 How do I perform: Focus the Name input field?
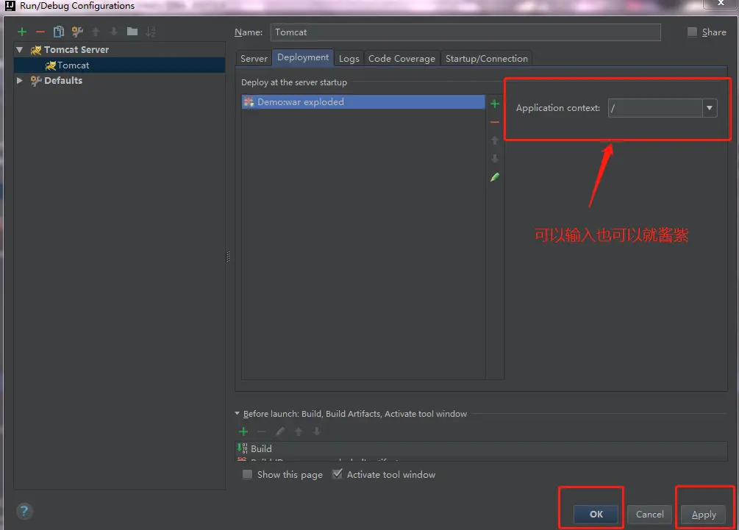[465, 32]
